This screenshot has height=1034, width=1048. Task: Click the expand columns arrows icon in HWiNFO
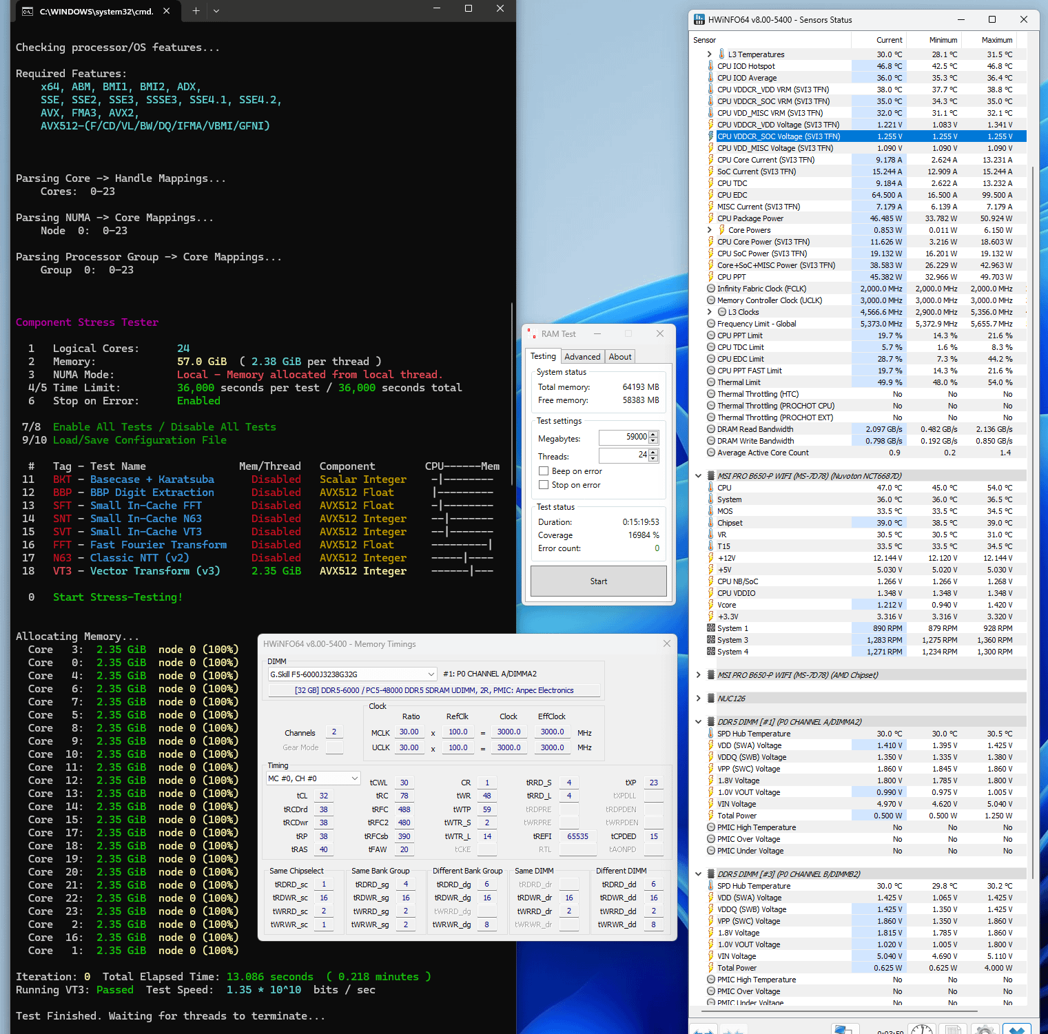pyautogui.click(x=703, y=1030)
